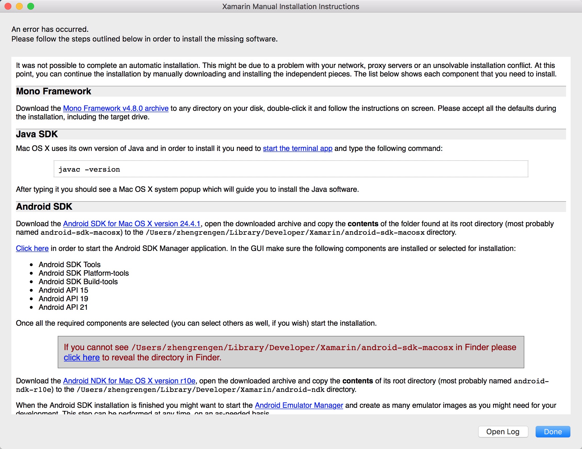Open the Android Emulator Manager link
582x449 pixels.
point(299,405)
